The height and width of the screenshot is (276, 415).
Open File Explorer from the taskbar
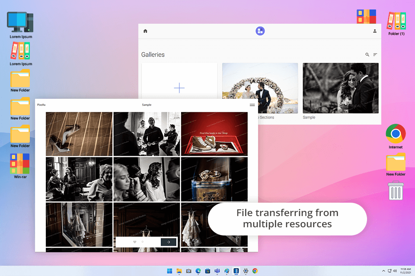point(179,271)
